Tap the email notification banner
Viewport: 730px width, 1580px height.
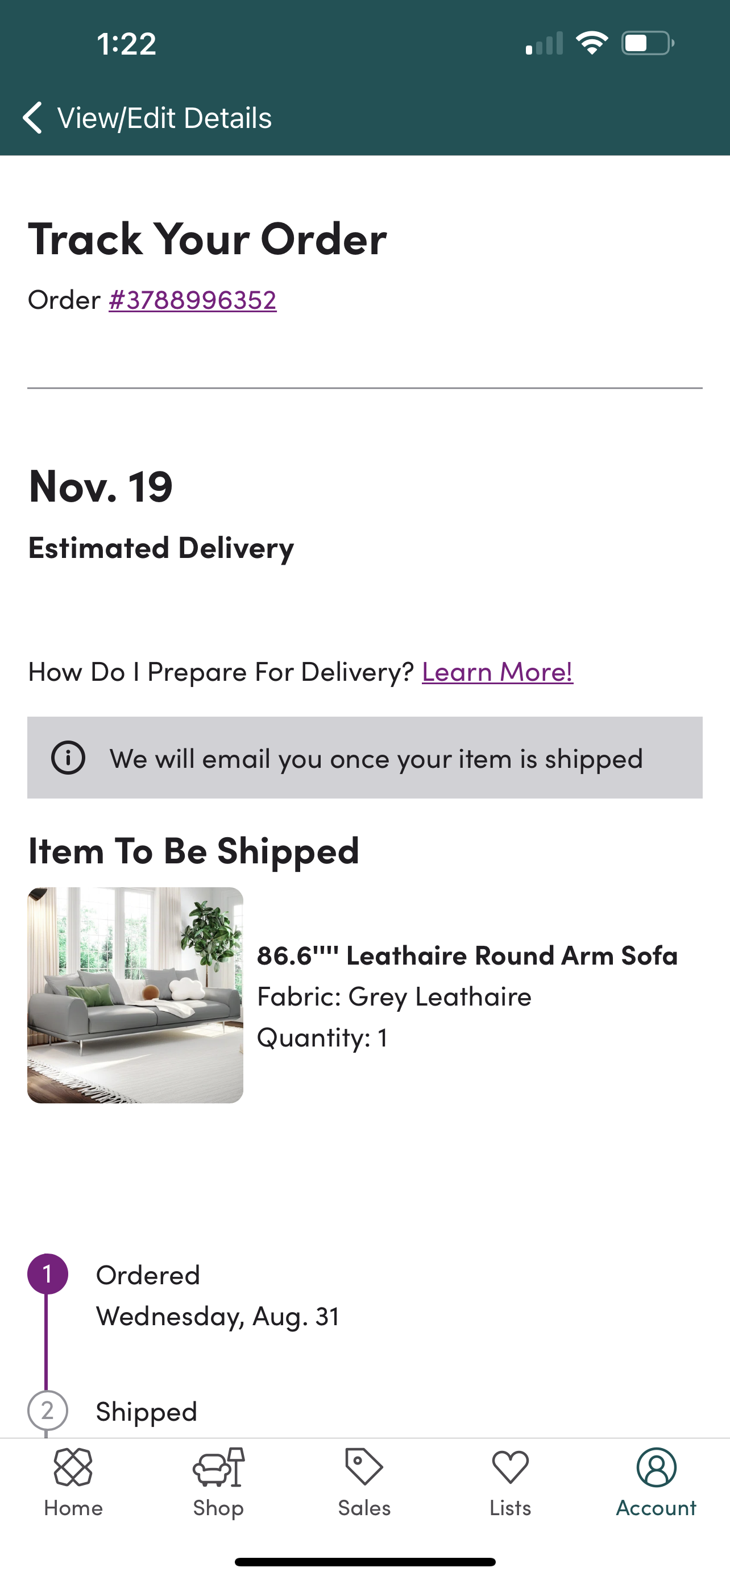(364, 758)
